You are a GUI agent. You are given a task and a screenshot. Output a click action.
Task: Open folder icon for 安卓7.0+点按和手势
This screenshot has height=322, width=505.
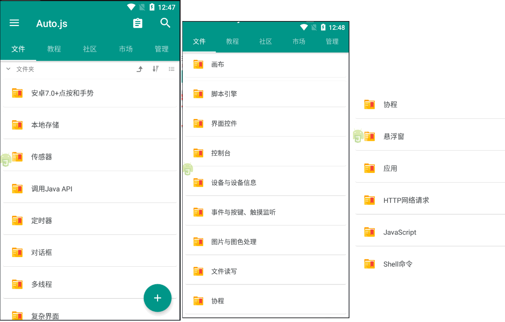point(17,93)
